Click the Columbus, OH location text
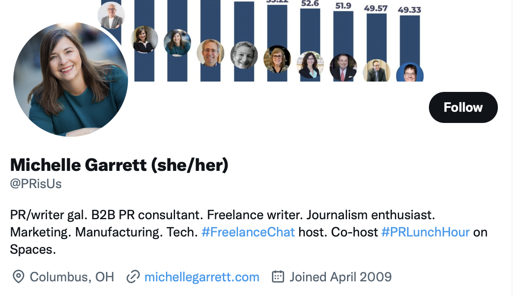519x296 pixels. pyautogui.click(x=72, y=277)
